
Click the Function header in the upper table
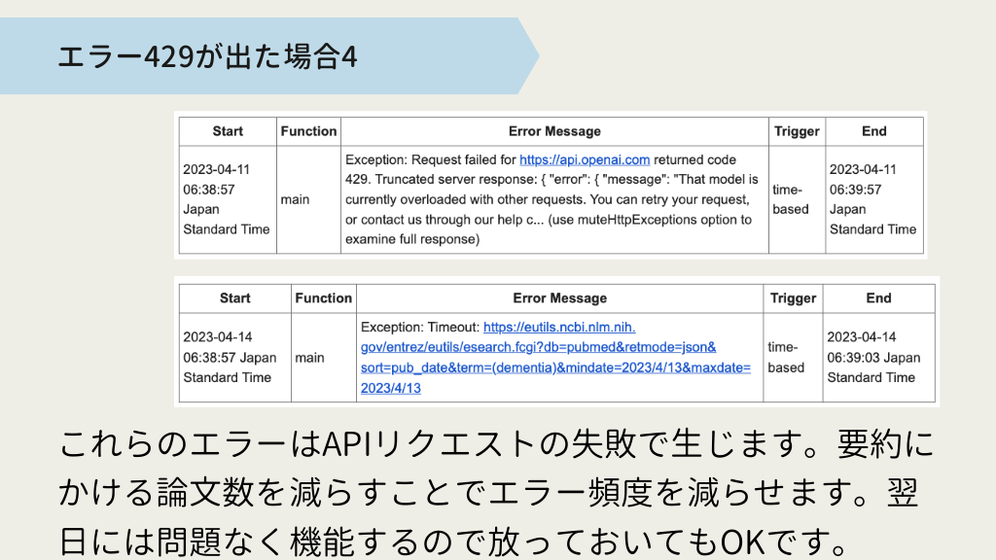point(308,131)
